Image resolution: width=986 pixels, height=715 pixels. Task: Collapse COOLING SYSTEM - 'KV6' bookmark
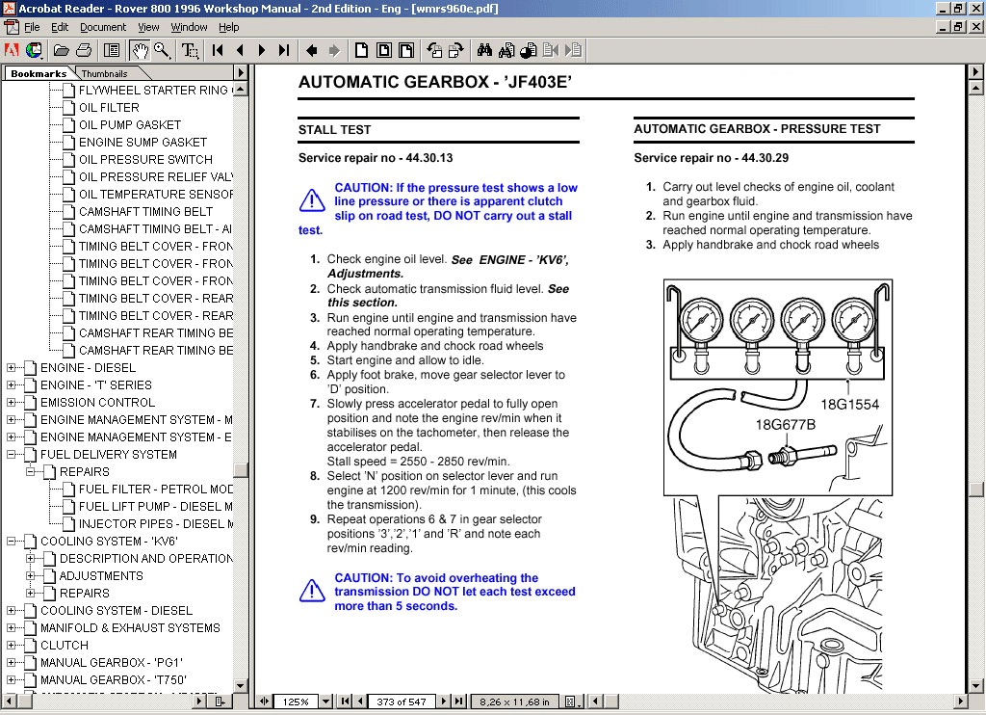tap(12, 542)
